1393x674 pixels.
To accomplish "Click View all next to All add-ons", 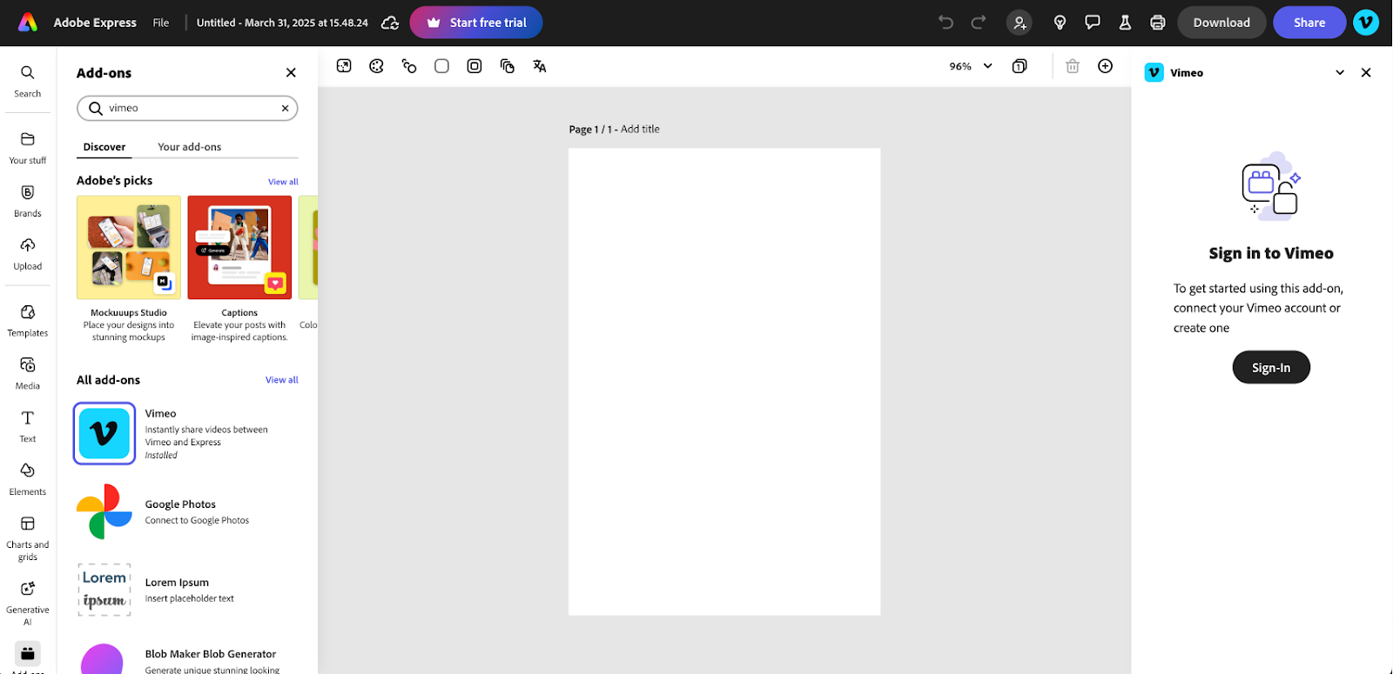I will coord(281,380).
